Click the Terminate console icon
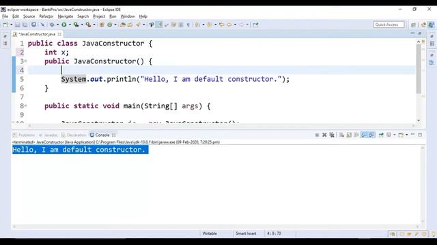The height and width of the screenshot is (245, 437). coord(317,135)
